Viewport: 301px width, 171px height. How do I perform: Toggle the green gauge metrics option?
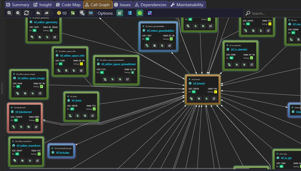coord(140,13)
